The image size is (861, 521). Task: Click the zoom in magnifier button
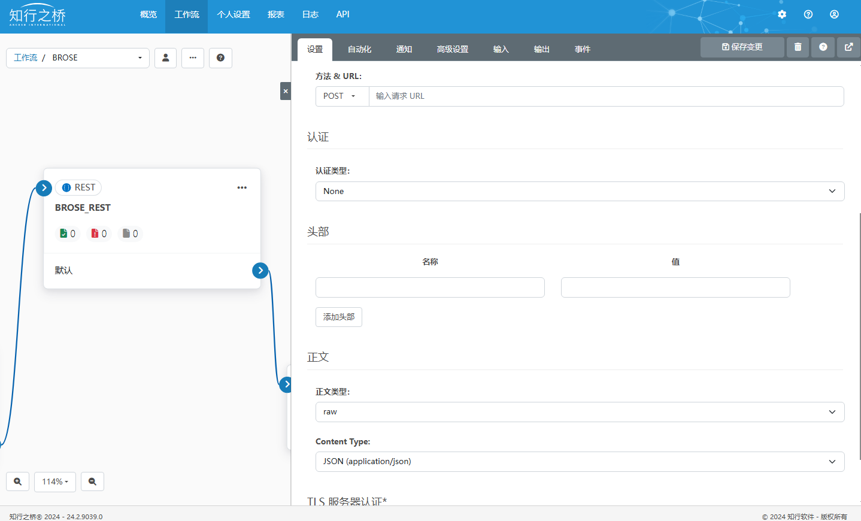pyautogui.click(x=17, y=481)
